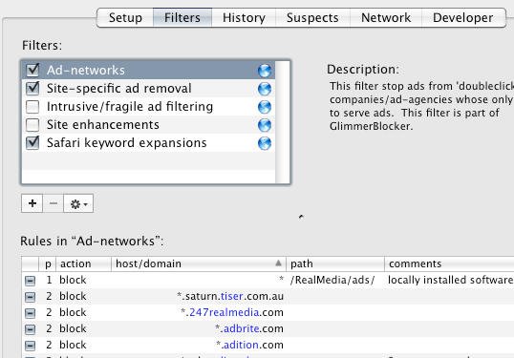Sort rules by comments column header

click(449, 263)
